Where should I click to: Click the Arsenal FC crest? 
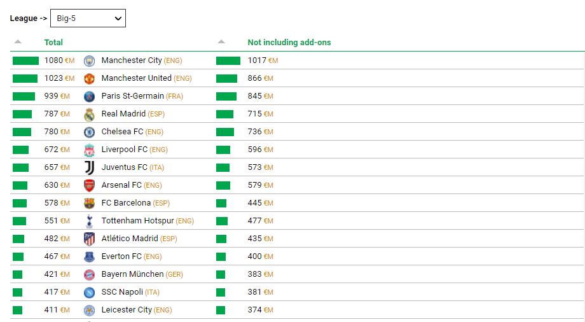[x=89, y=185]
